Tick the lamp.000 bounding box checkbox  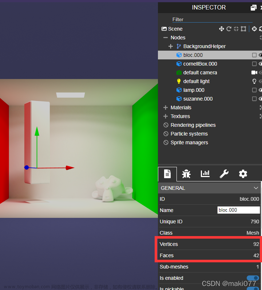254,90
